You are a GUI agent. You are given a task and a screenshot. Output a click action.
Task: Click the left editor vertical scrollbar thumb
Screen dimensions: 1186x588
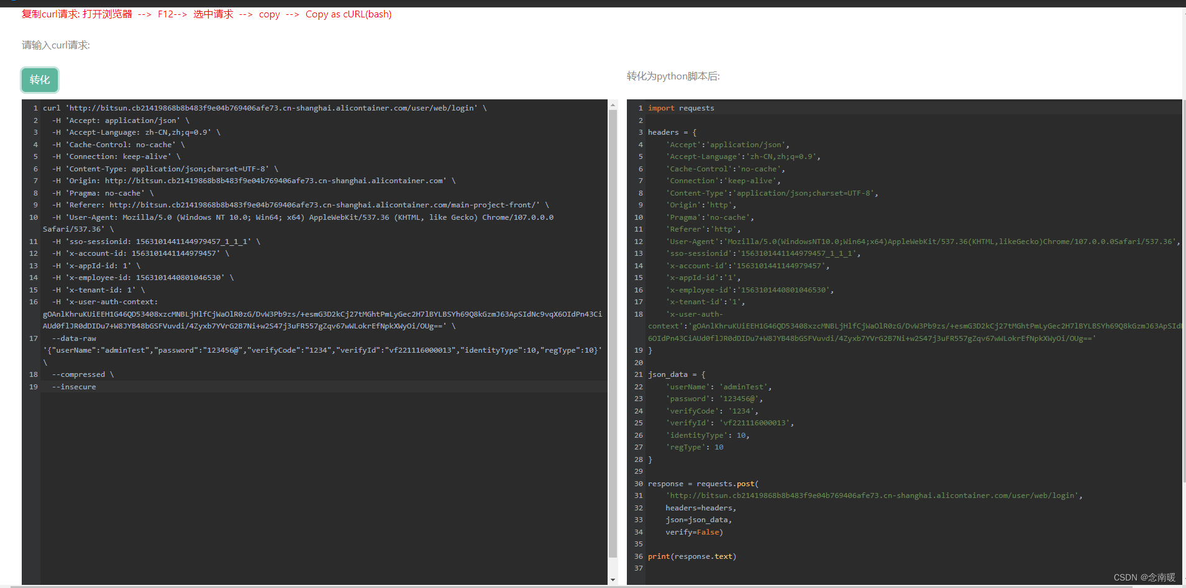pos(613,334)
